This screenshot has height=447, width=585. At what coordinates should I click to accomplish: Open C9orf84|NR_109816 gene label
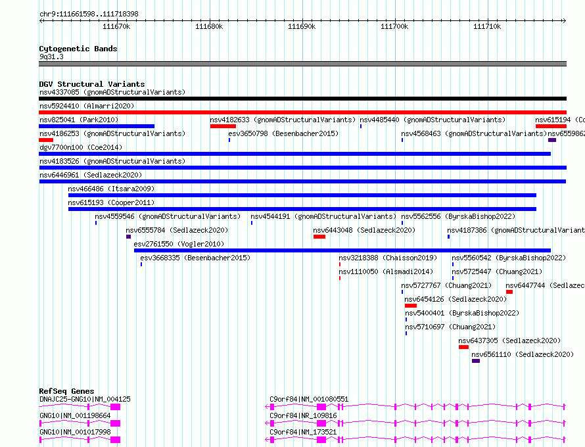pyautogui.click(x=303, y=415)
